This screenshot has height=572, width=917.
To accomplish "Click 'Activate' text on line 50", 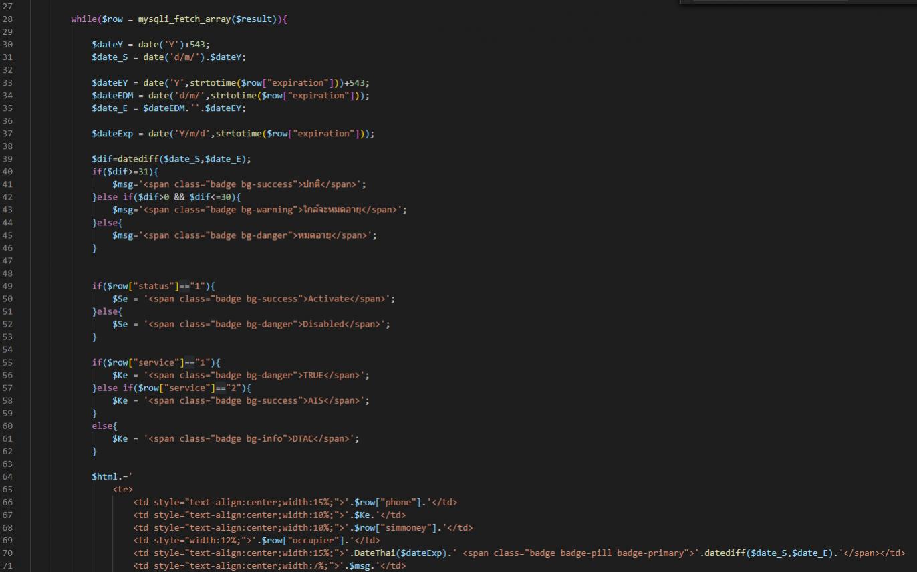I will click(x=328, y=299).
